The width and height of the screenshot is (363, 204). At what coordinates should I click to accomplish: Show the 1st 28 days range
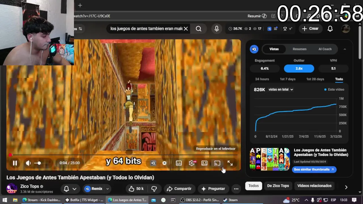(x=315, y=79)
